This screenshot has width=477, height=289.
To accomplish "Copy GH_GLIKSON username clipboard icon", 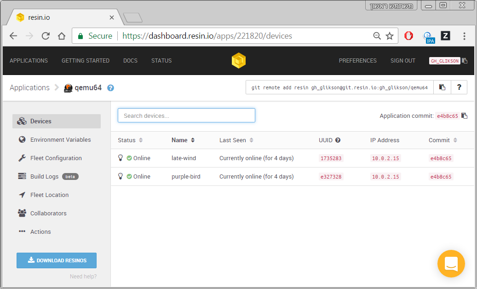I will tap(465, 61).
